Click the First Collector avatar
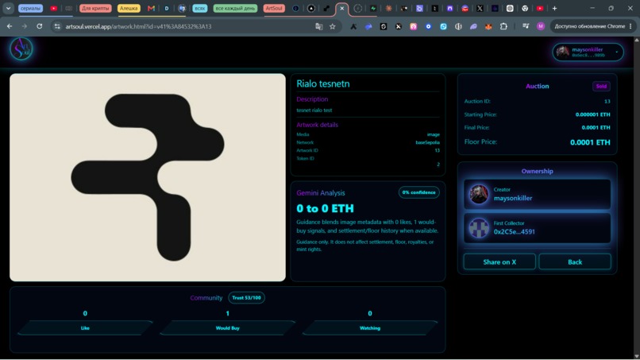Viewport: 640px width, 360px height. [478, 227]
